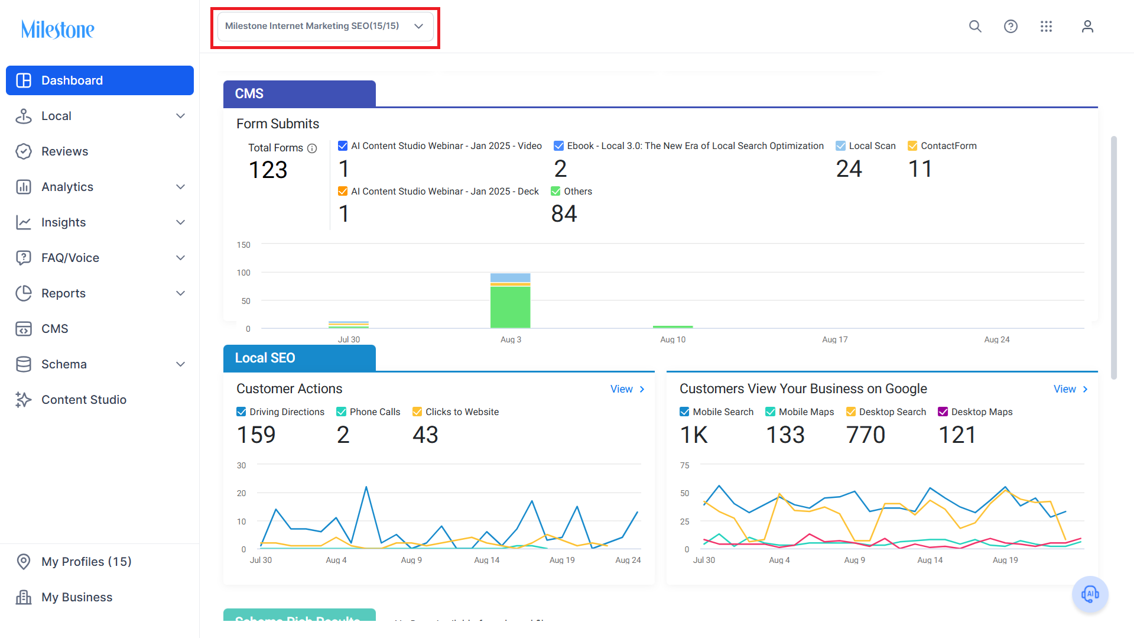
Task: Open View link for Google business views
Action: click(x=1071, y=389)
